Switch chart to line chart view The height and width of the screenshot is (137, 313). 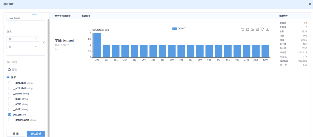[x=252, y=29]
